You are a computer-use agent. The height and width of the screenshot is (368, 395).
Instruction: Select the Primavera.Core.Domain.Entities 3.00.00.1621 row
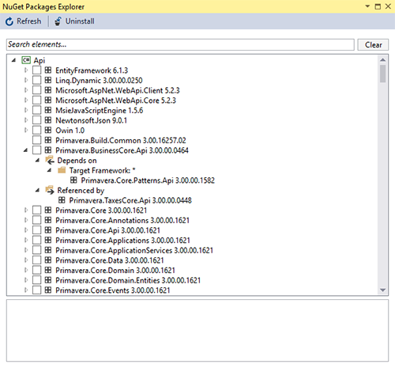click(128, 280)
